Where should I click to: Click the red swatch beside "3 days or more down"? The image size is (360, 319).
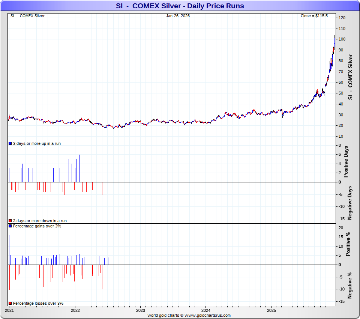tap(10, 221)
